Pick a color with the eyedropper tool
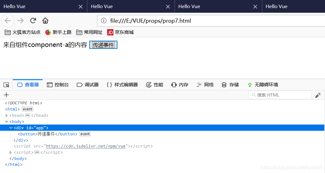This screenshot has width=325, height=173. [x=318, y=95]
